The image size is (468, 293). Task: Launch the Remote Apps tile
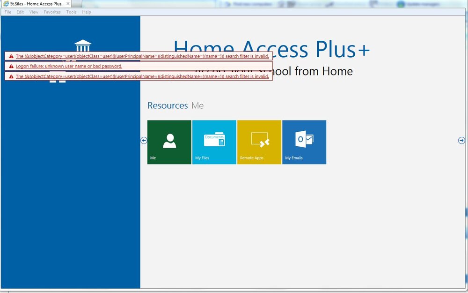(x=259, y=142)
